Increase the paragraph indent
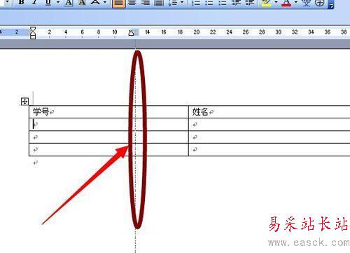 pyautogui.click(x=250, y=2)
